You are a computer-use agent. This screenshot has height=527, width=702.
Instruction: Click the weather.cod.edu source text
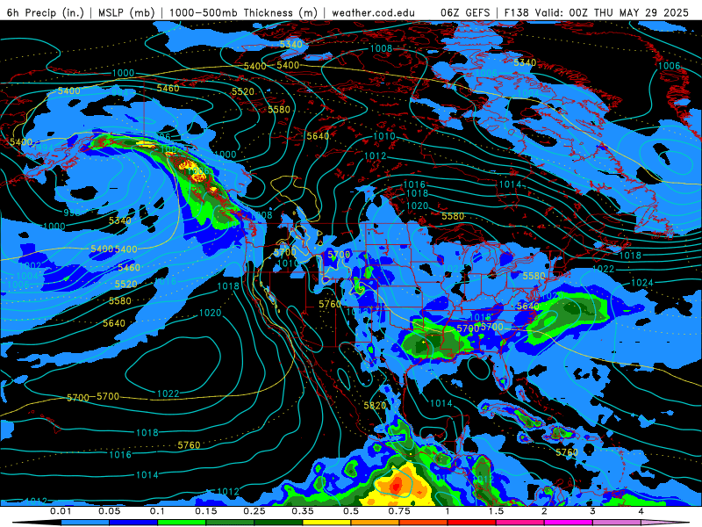(373, 12)
